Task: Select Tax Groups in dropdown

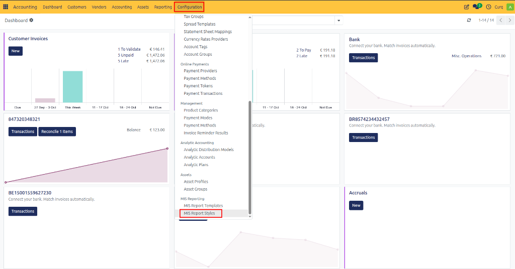Action: click(x=194, y=17)
